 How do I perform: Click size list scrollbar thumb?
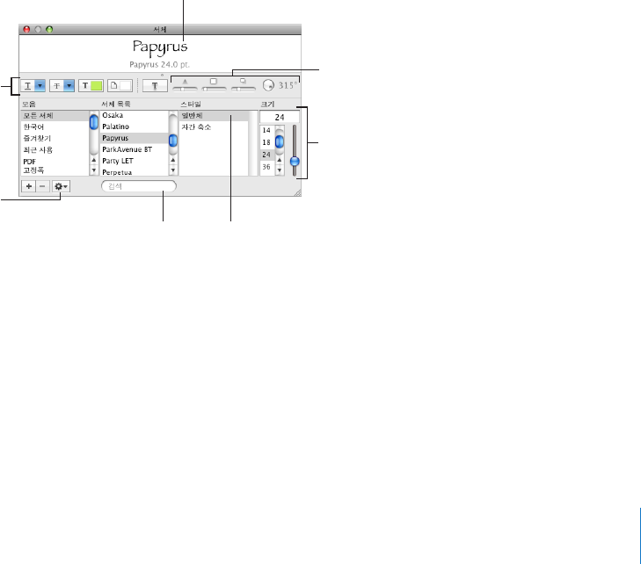pyautogui.click(x=280, y=141)
